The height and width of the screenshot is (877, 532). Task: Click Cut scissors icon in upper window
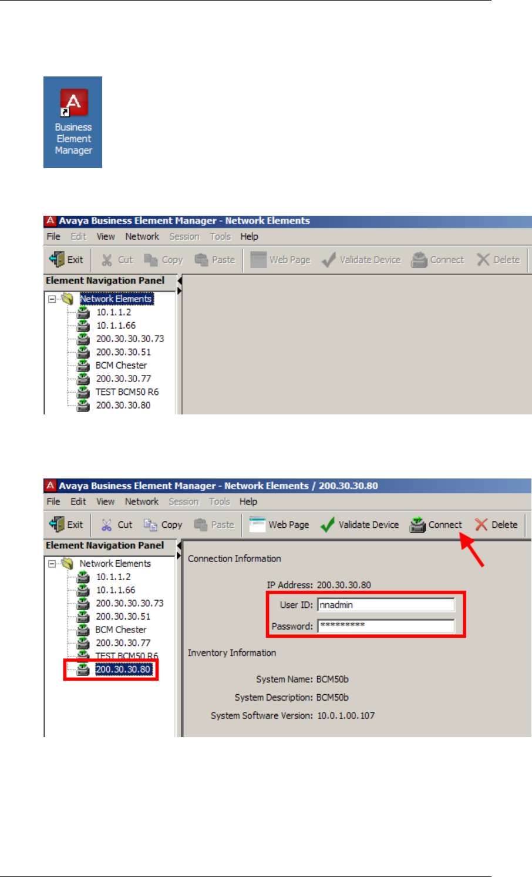coord(106,260)
